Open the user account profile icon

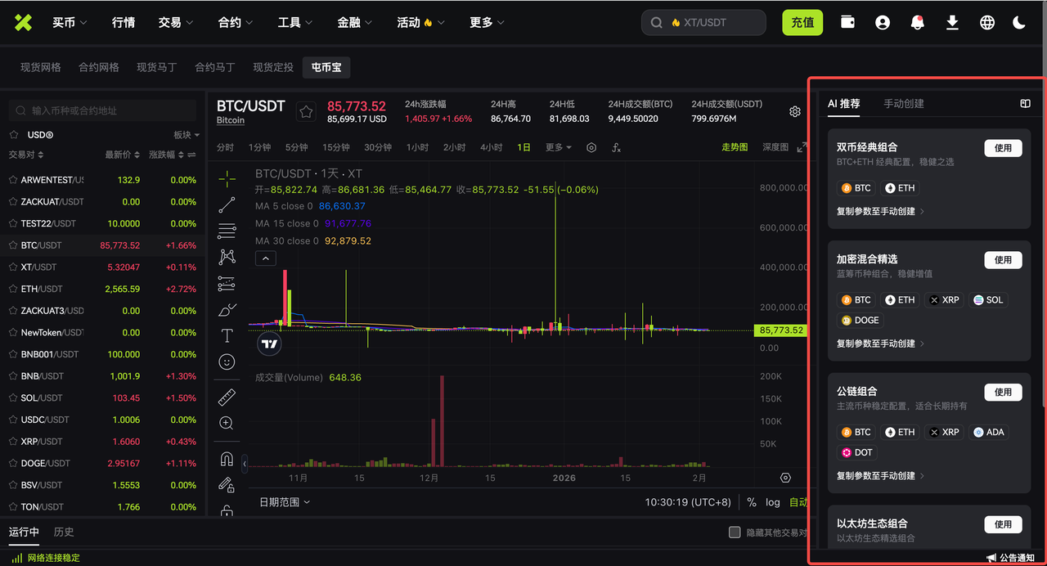point(883,23)
